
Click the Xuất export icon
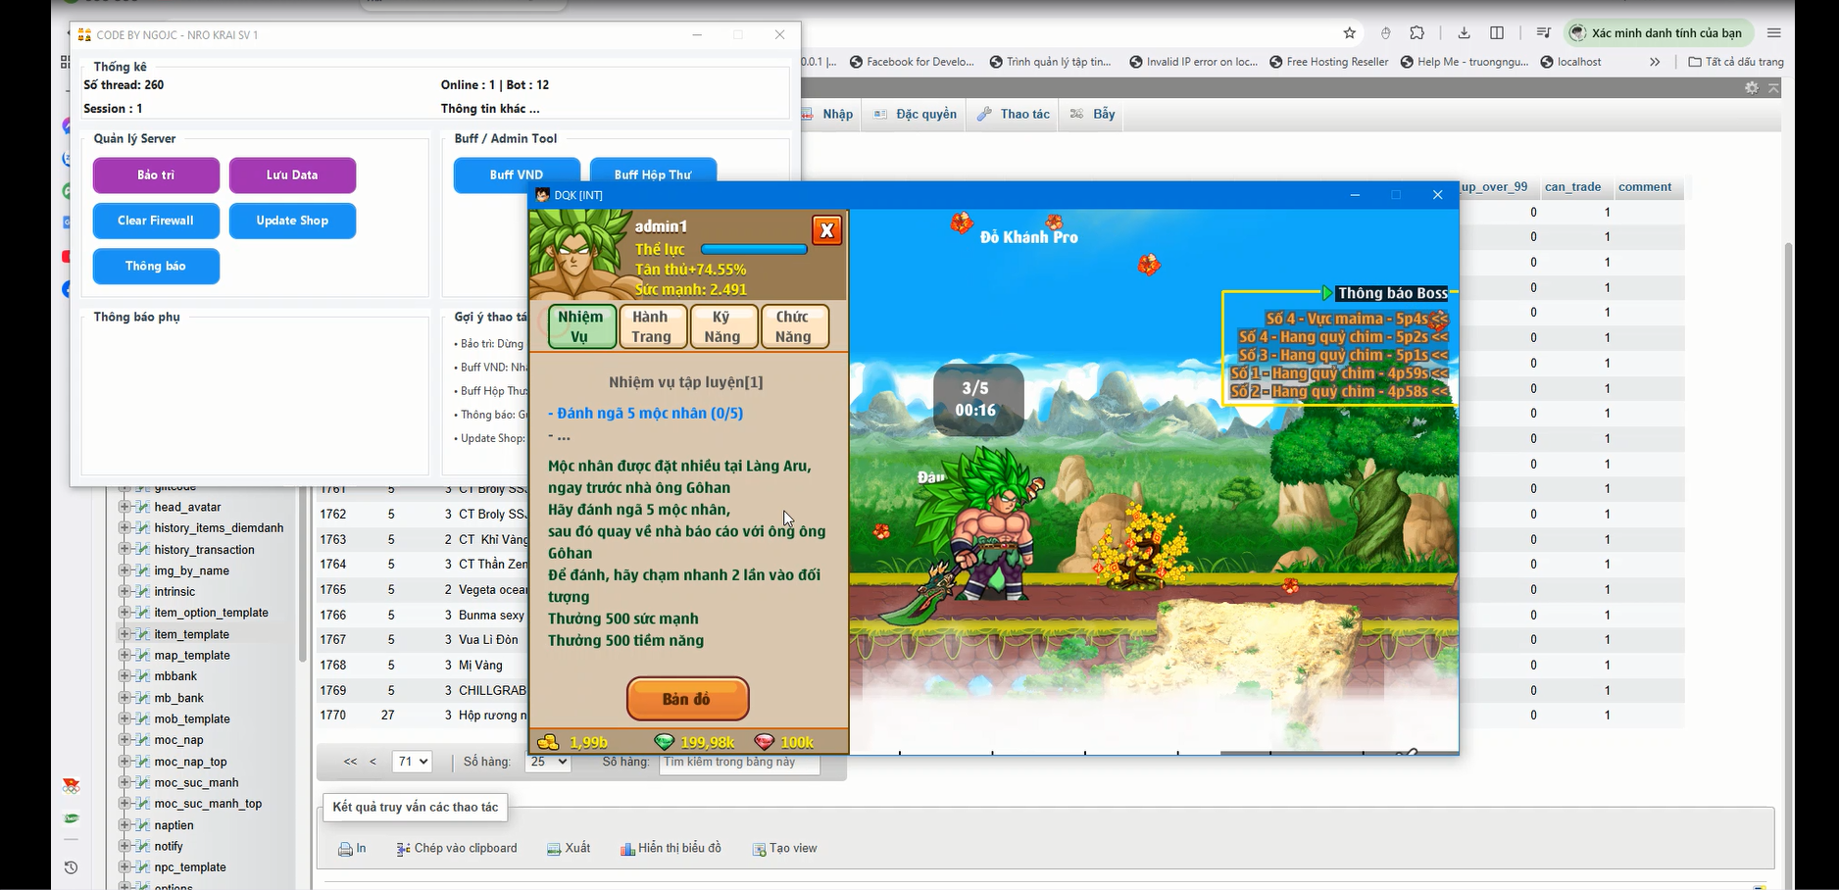554,849
